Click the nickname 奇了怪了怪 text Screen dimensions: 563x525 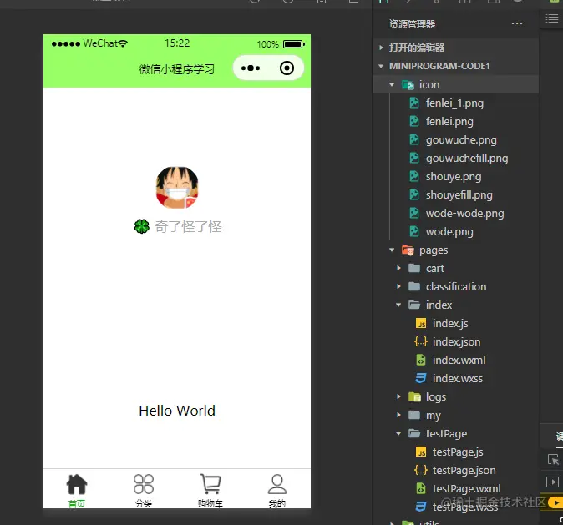pos(188,227)
